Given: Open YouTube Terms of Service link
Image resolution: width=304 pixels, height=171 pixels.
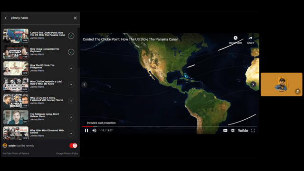Looking at the screenshot, I should pyautogui.click(x=16, y=153).
